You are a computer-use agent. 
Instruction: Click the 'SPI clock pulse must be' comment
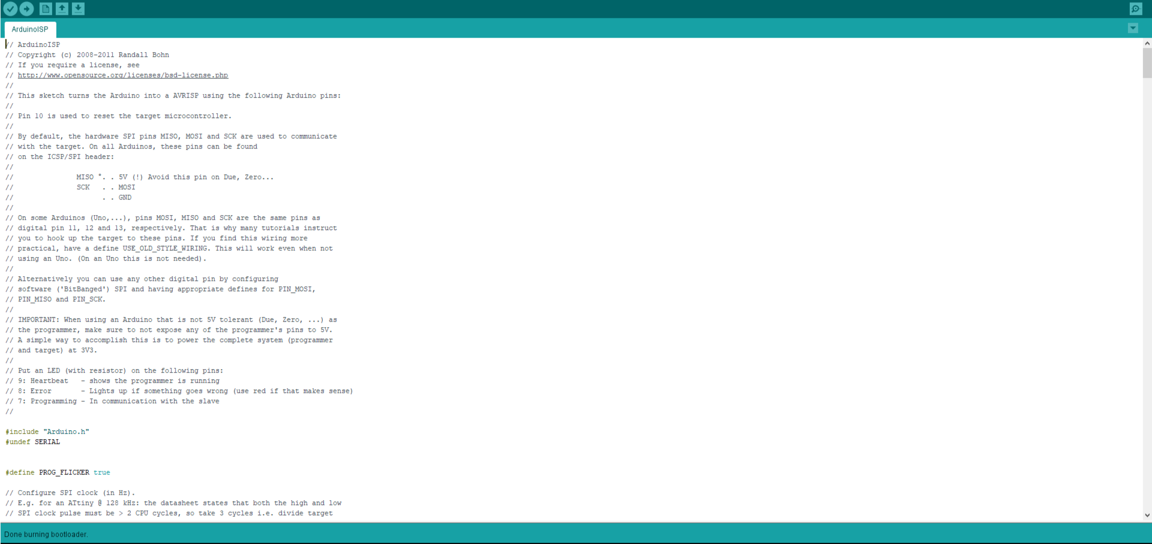169,513
